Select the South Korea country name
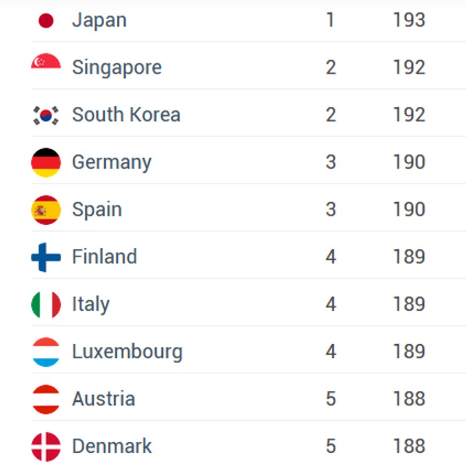 click(126, 115)
